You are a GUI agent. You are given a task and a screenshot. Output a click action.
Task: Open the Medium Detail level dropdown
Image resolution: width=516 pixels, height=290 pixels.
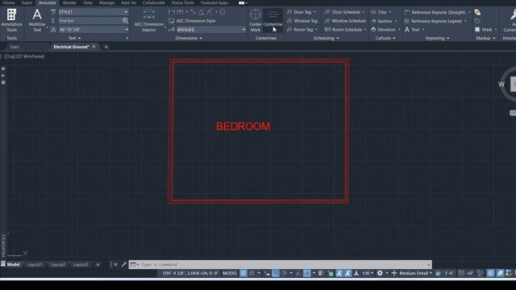(415, 273)
